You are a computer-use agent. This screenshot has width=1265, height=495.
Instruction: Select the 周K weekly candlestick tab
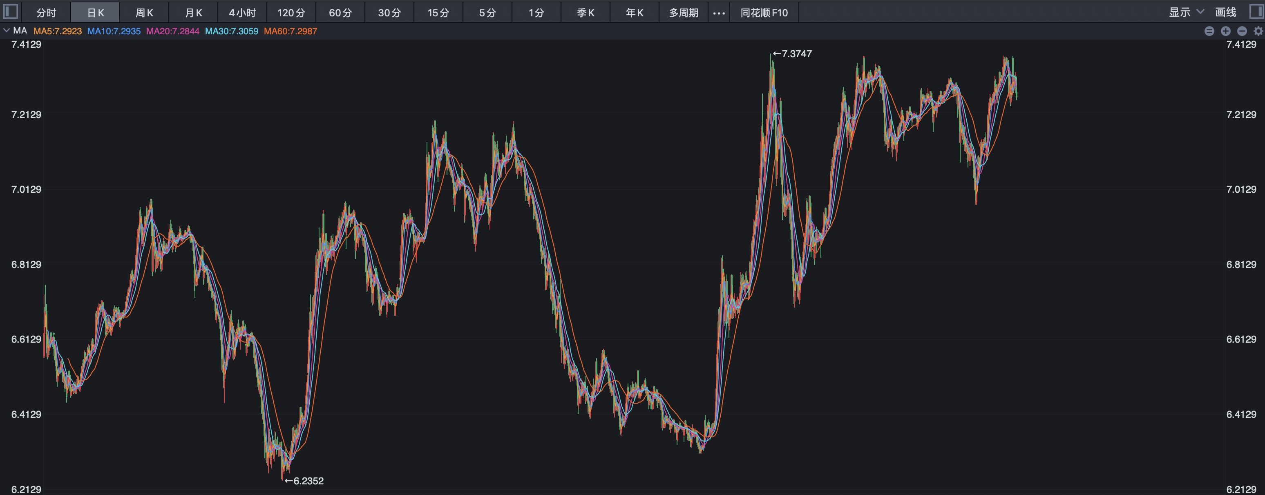(144, 13)
